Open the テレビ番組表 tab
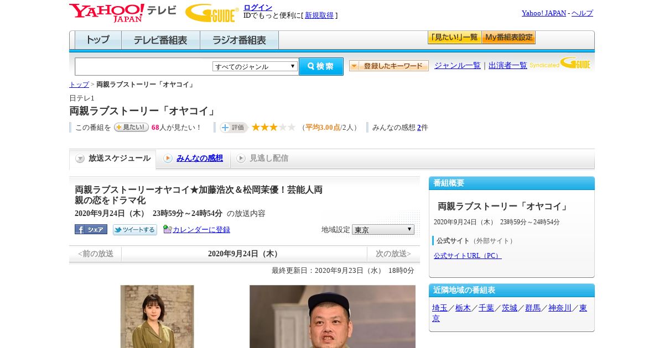The width and height of the screenshot is (664, 348). point(160,40)
